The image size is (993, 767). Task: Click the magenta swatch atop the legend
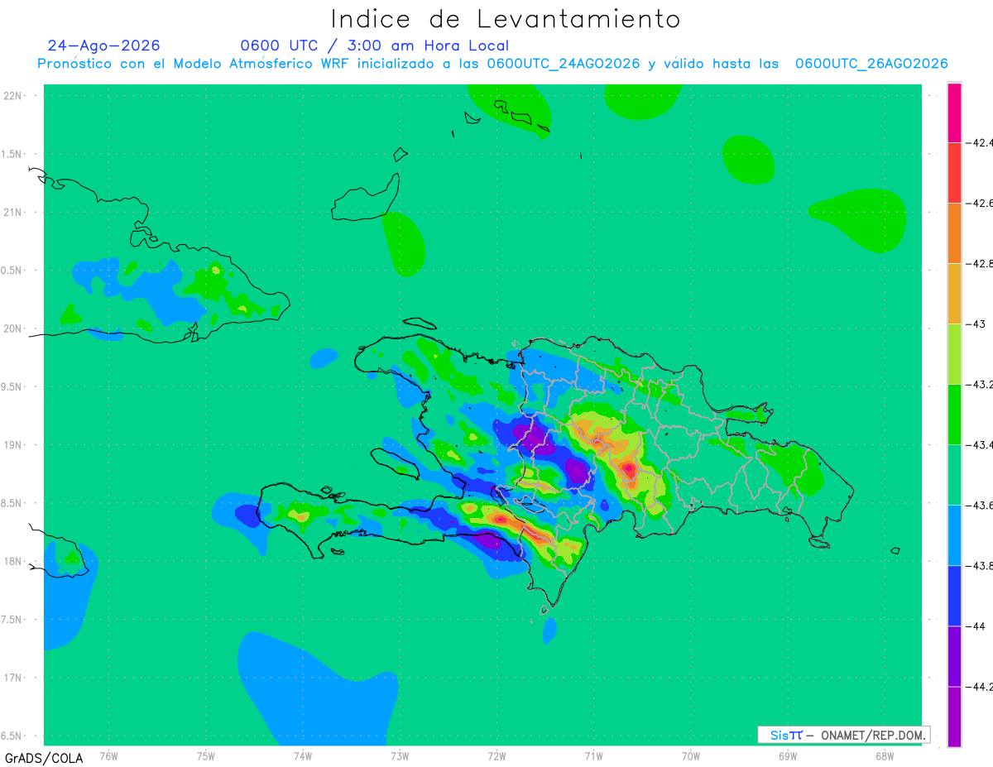[x=954, y=113]
